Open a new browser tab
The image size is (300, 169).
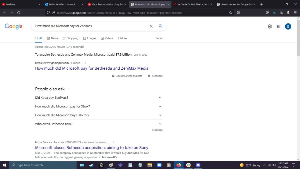pos(261,4)
